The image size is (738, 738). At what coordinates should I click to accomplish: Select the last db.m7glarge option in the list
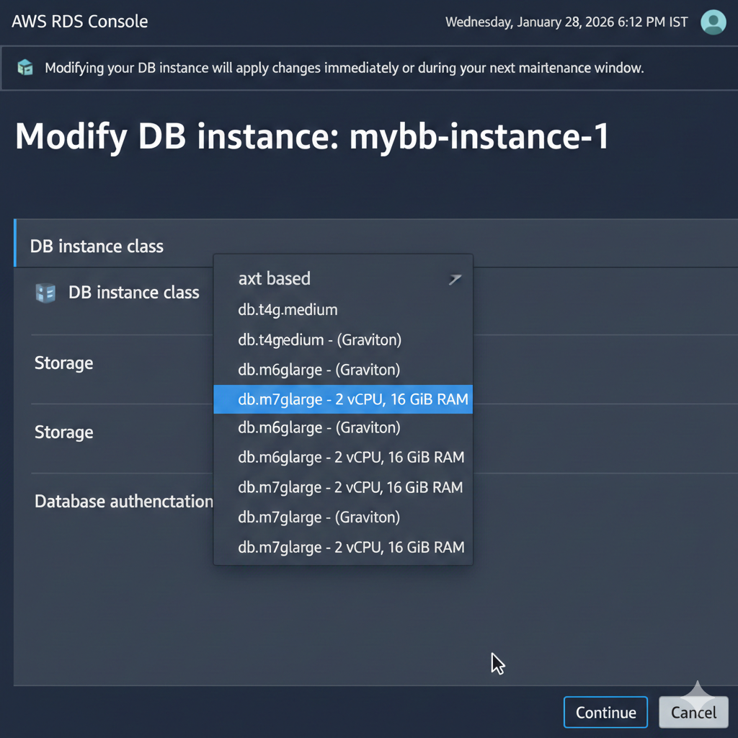coord(351,548)
